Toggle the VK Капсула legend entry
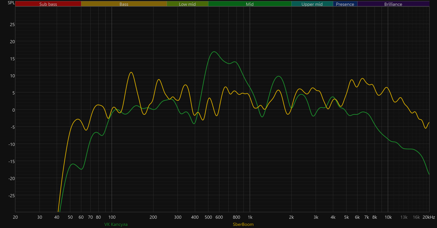The width and height of the screenshot is (437, 228). click(116, 224)
